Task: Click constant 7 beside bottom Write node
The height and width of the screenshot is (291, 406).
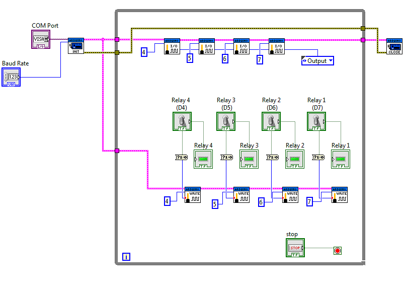Action: (x=309, y=201)
